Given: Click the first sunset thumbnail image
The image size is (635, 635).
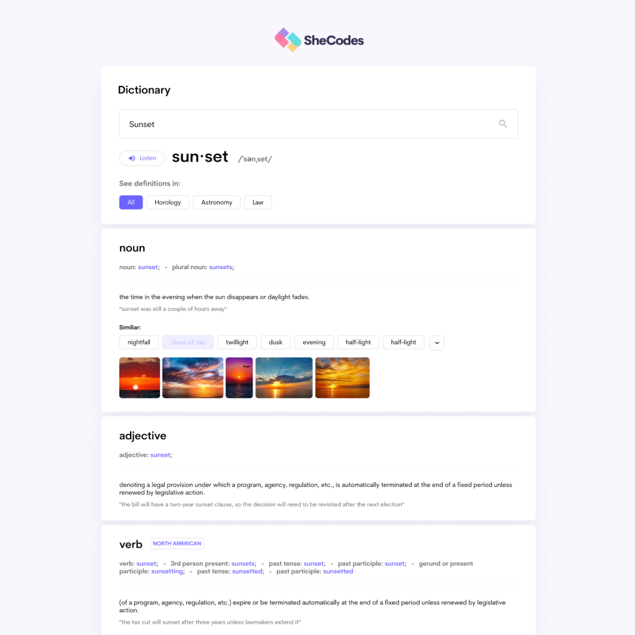Looking at the screenshot, I should 139,377.
